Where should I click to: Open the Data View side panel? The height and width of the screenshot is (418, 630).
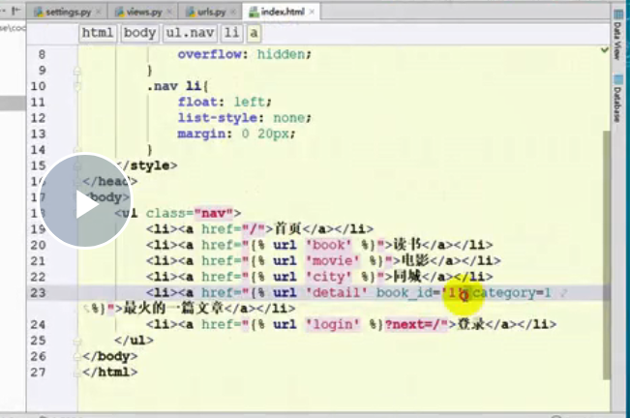(618, 36)
